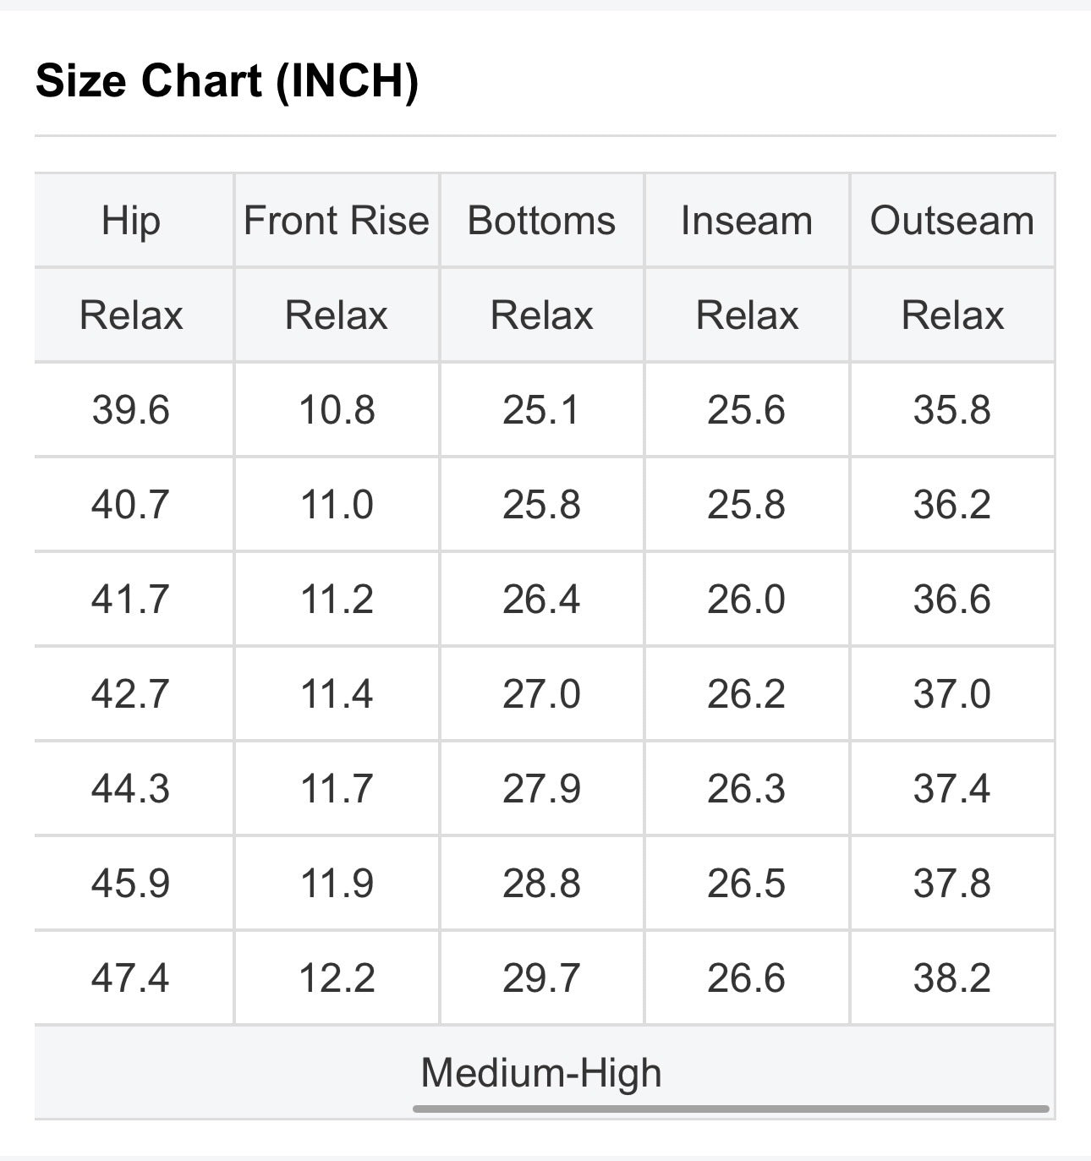The width and height of the screenshot is (1091, 1161).
Task: Click the Medium-High footer label
Action: 541,1072
